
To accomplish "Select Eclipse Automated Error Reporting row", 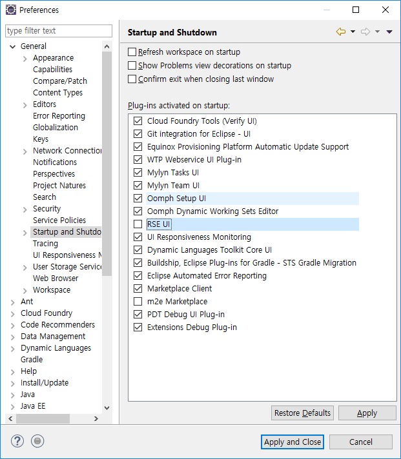I will point(207,275).
